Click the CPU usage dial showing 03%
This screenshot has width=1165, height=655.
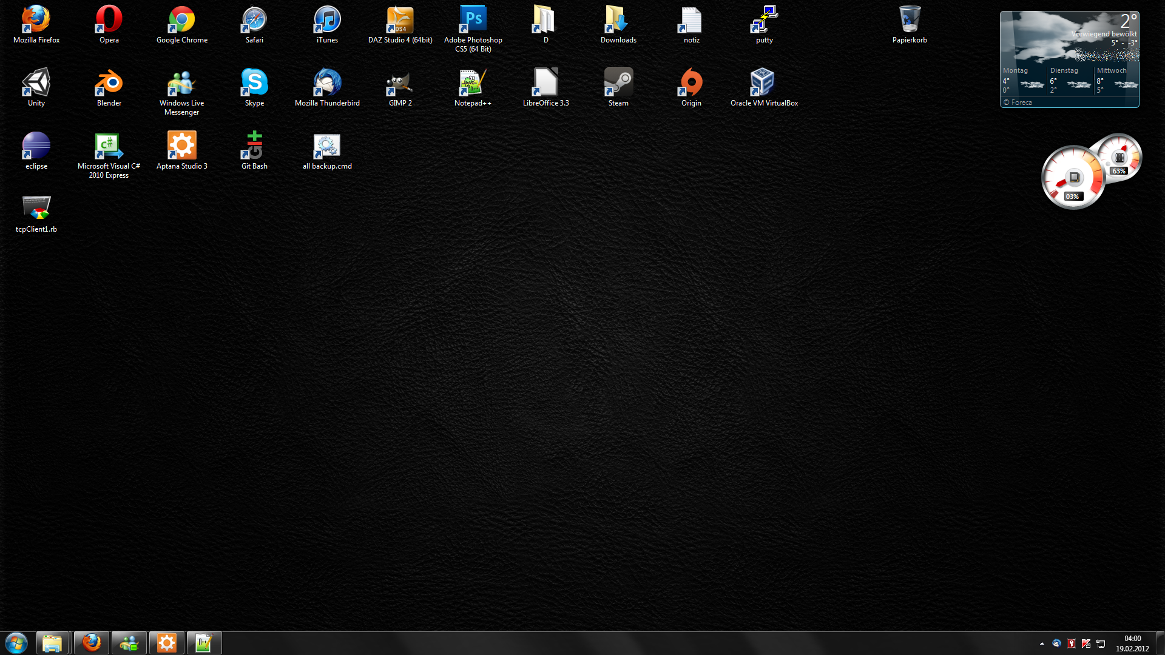point(1073,178)
